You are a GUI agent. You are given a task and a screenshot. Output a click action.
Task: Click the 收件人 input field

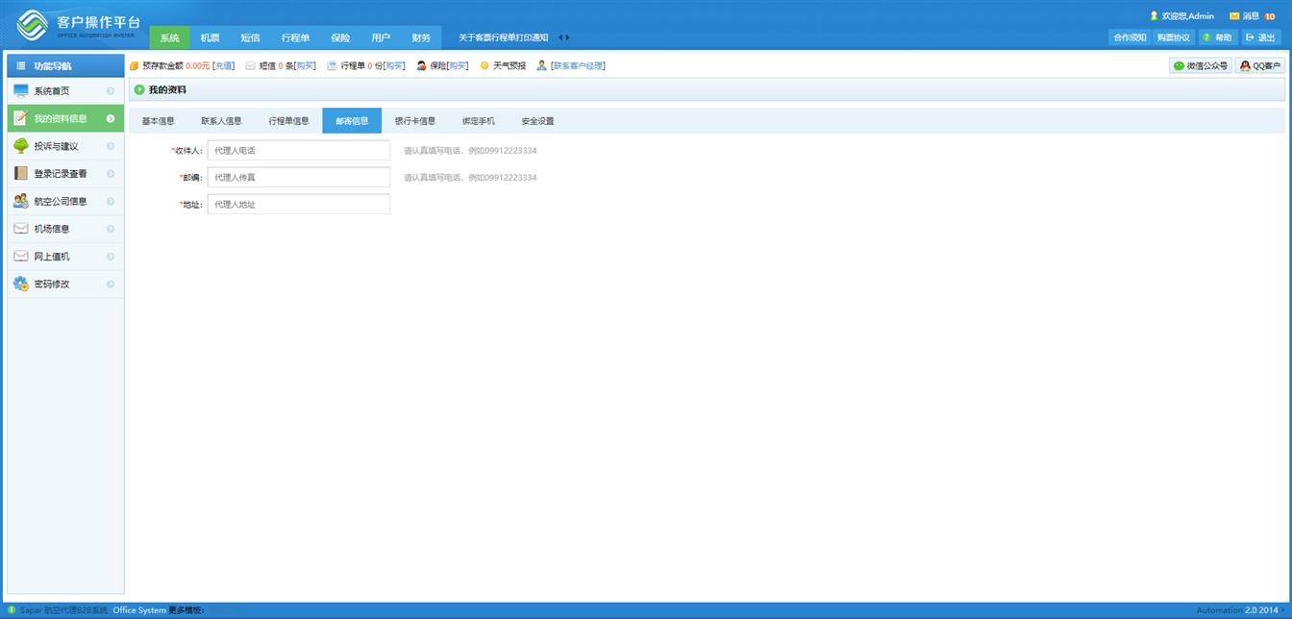(x=298, y=150)
